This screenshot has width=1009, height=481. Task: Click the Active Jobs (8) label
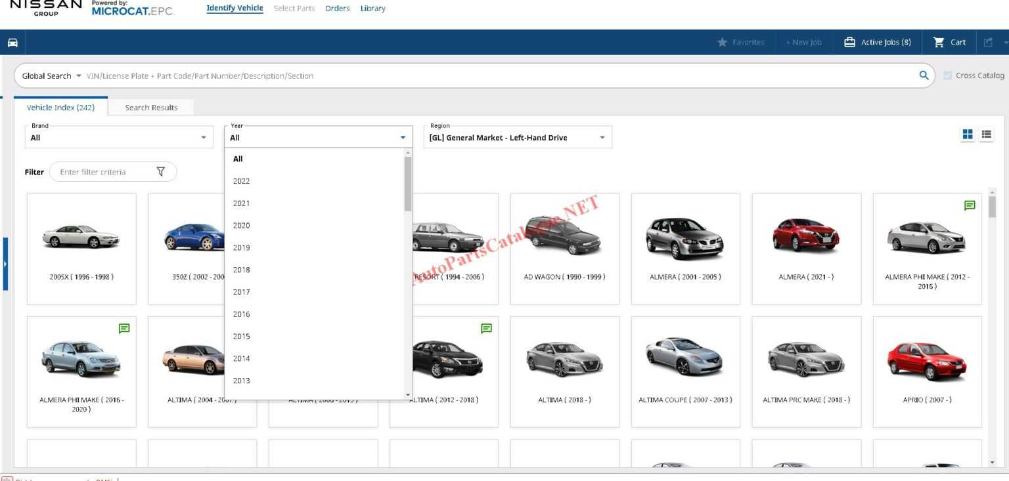(x=886, y=42)
